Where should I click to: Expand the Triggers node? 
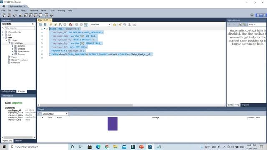[13, 54]
